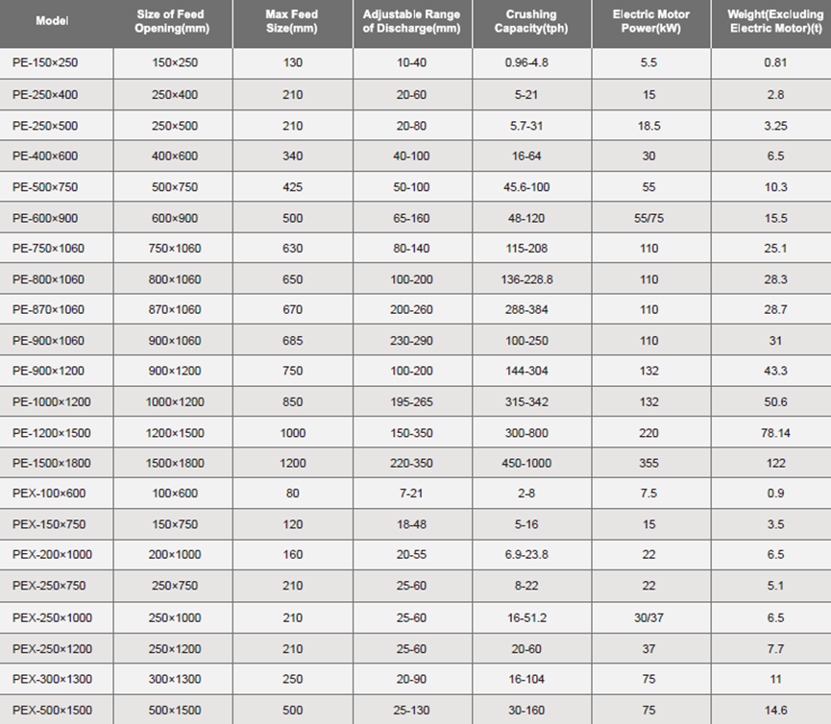
Task: Select the Electric Motor Power header
Action: (649, 21)
